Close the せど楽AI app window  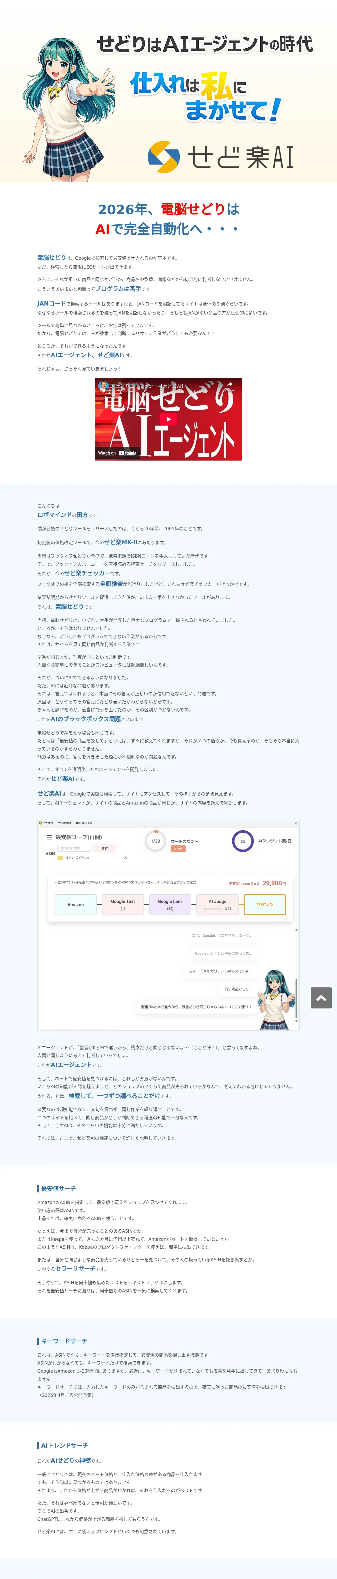tap(296, 823)
